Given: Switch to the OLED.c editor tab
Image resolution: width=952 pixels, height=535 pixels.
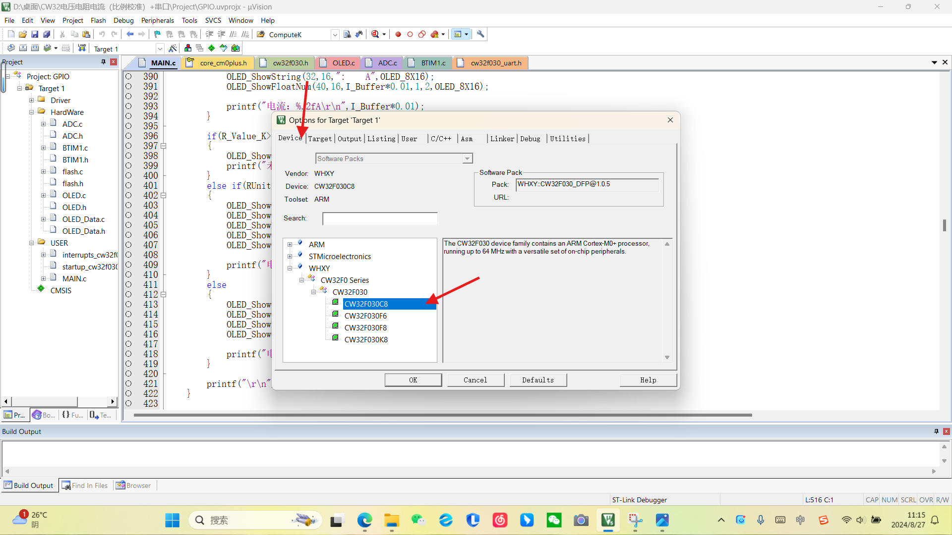Looking at the screenshot, I should pyautogui.click(x=338, y=63).
